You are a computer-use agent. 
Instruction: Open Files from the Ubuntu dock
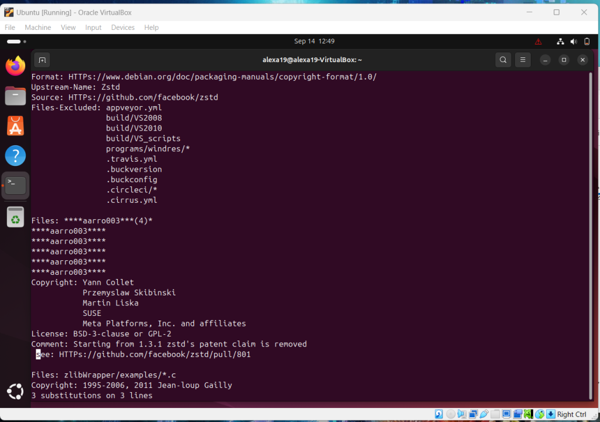pos(15,96)
